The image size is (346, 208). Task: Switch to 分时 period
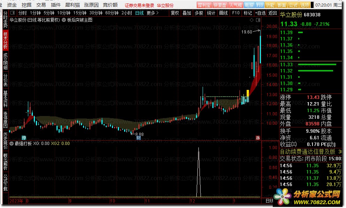point(23,13)
